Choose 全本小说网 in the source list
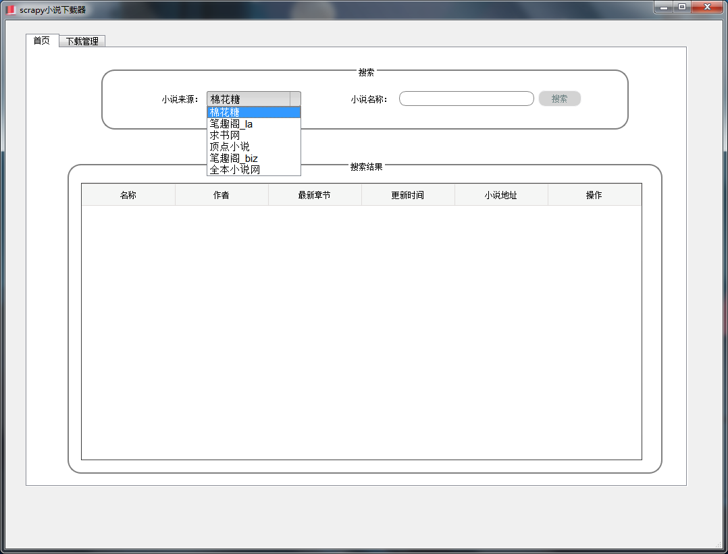 253,170
